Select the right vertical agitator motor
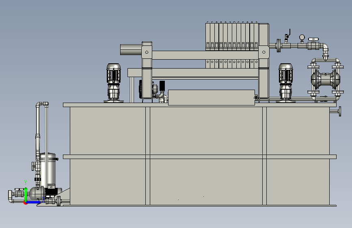Viewport: 352px width, 228px height. tap(285, 83)
